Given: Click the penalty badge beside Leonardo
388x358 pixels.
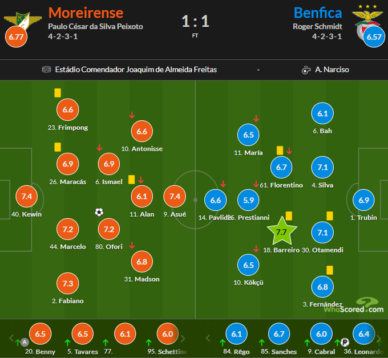Looking at the screenshot, I should pos(345,342).
